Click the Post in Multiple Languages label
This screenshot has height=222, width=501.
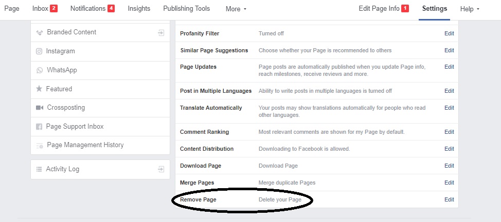(216, 91)
